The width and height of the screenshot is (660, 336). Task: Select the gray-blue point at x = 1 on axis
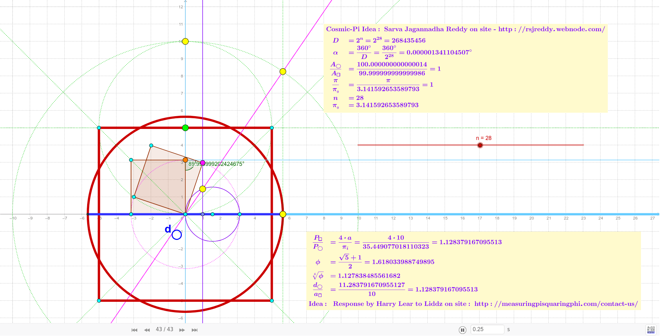pos(203,214)
